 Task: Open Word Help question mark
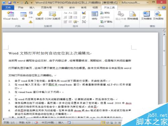164,7
